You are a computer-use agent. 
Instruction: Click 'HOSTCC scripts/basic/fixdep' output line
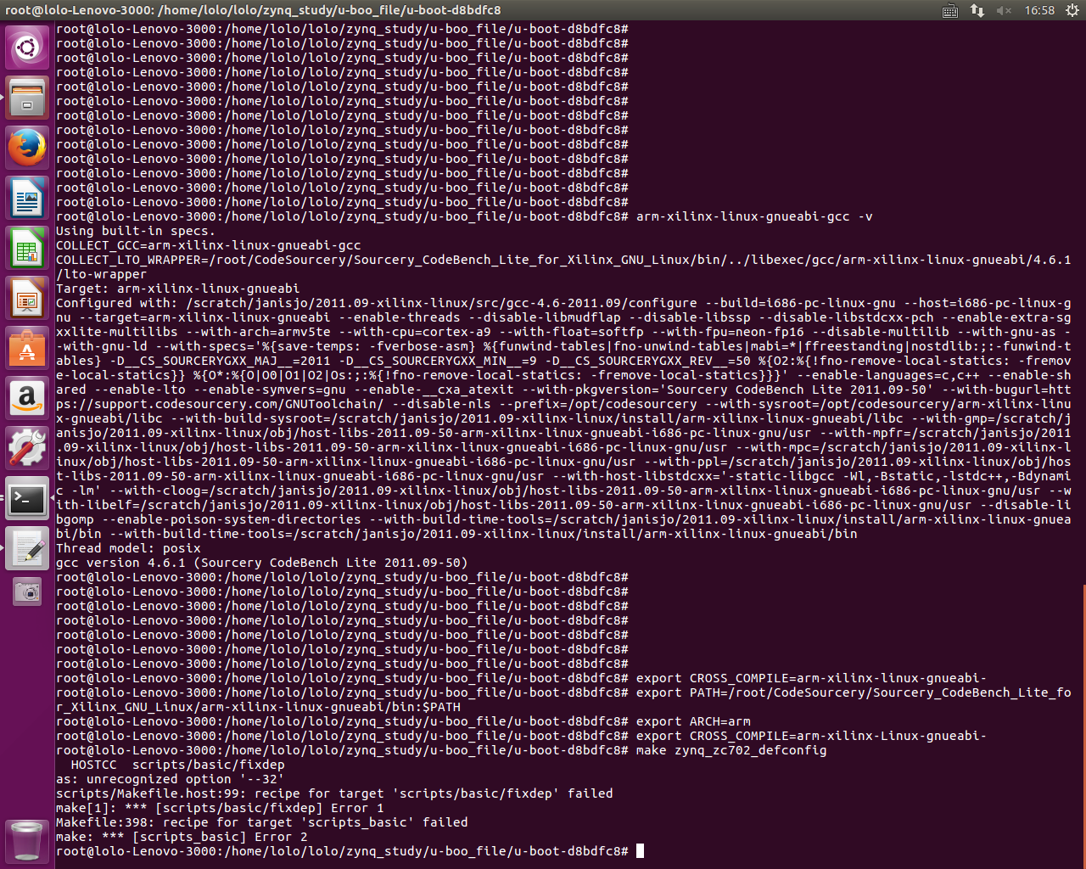tap(177, 765)
